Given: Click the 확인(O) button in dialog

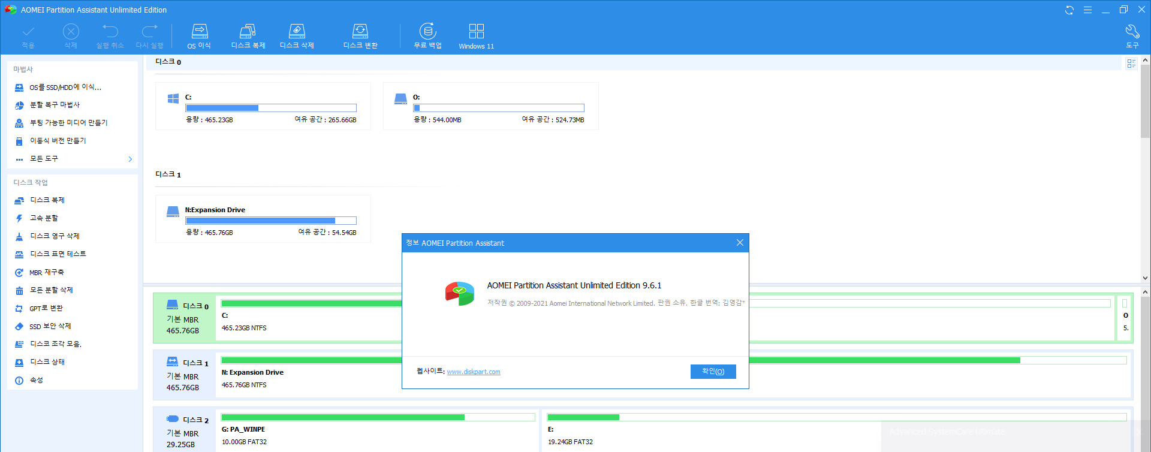Looking at the screenshot, I should [x=713, y=372].
